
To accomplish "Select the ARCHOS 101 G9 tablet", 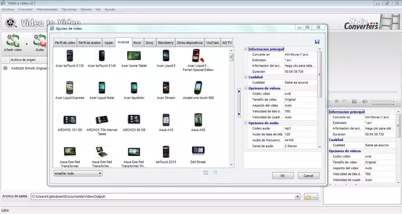I will tap(70, 123).
